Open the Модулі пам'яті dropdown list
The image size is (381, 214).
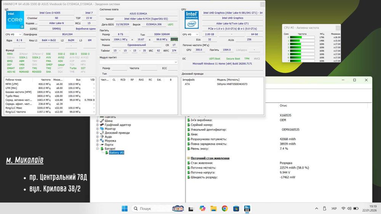click(x=139, y=62)
